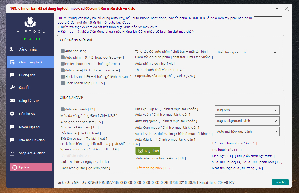Toggle the Perfect hack checkbox
This screenshot has width=299, height=193.
[x=63, y=64]
